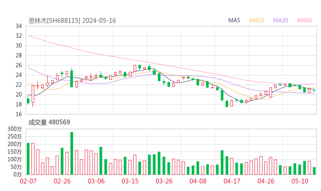Click the 200万 volume axis label
Image resolution: width=321 pixels, height=191 pixels.
[x=15, y=144]
